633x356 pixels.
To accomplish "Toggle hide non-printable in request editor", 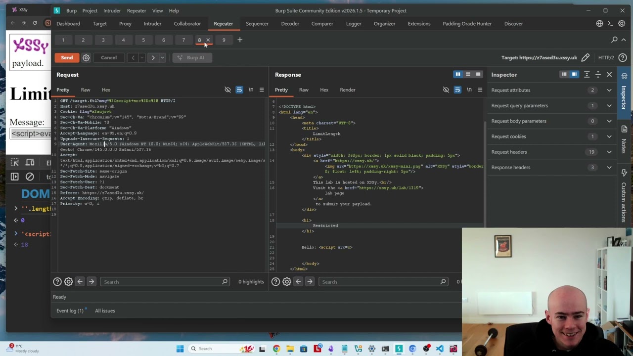I will (227, 90).
